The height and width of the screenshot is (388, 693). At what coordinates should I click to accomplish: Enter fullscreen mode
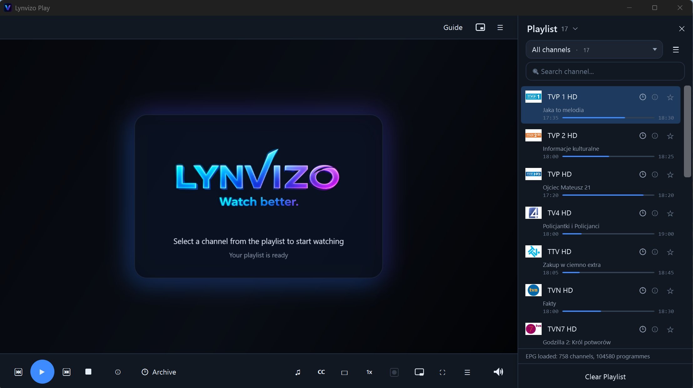tap(443, 372)
